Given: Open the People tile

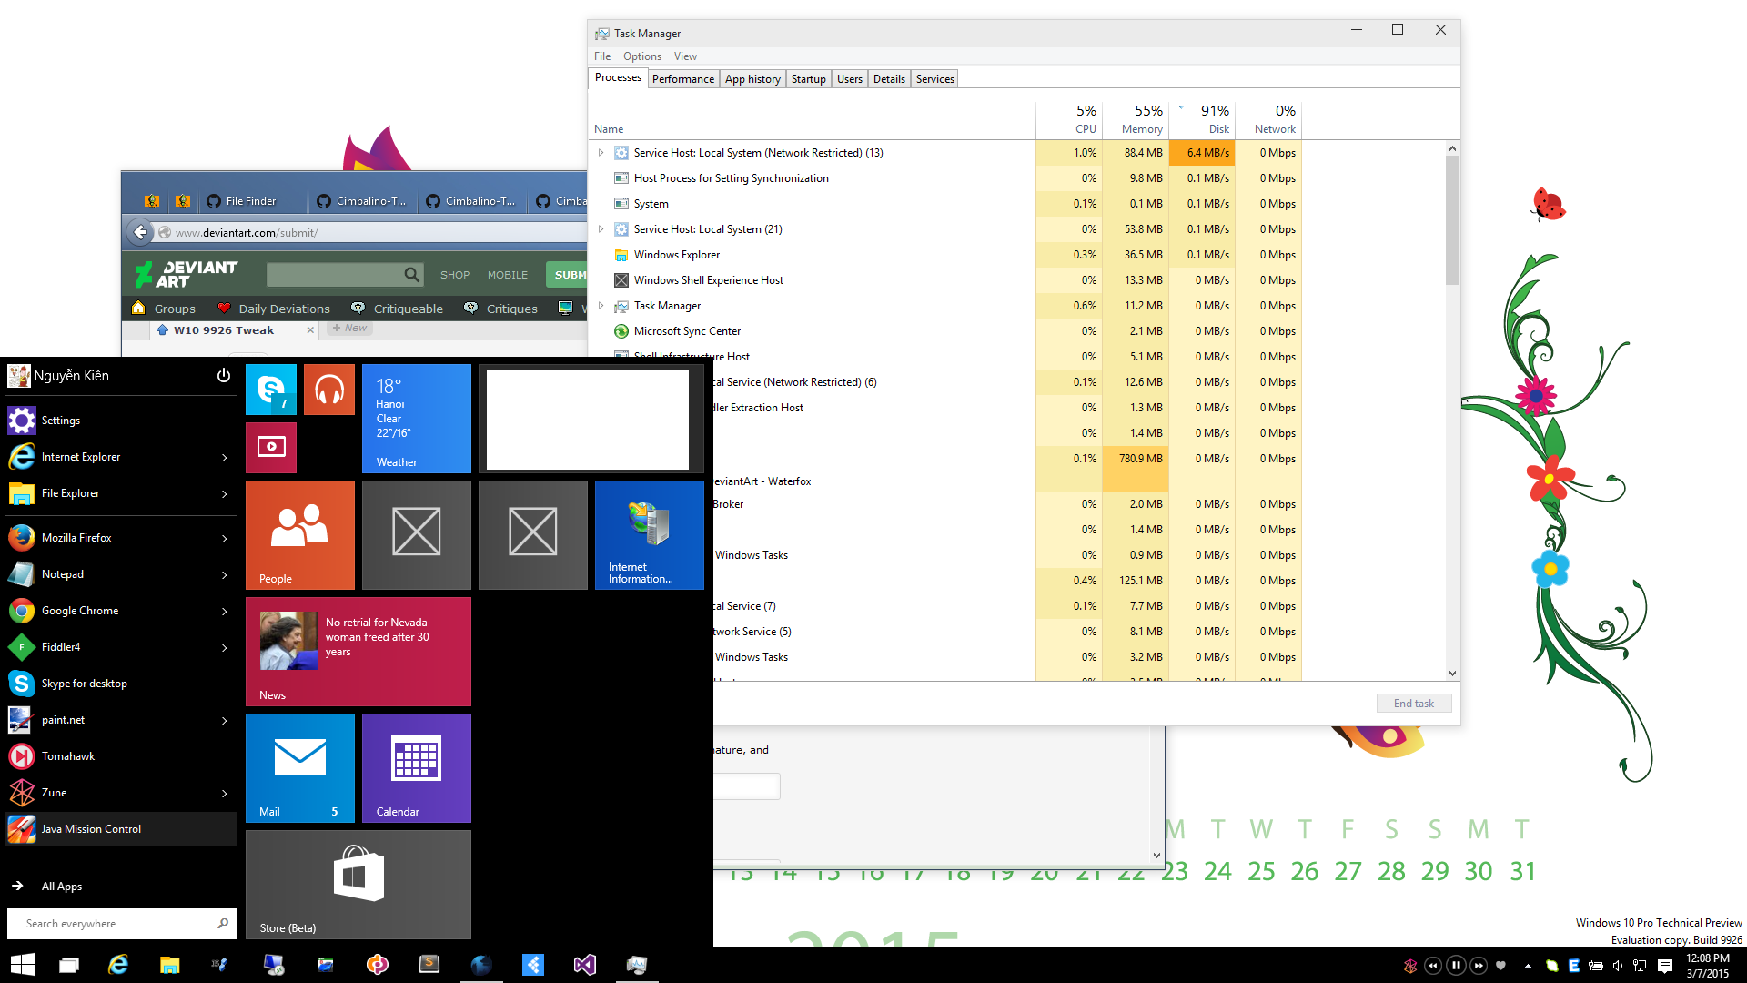Looking at the screenshot, I should [x=299, y=535].
